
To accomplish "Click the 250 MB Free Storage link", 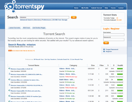I will click(60, 20).
